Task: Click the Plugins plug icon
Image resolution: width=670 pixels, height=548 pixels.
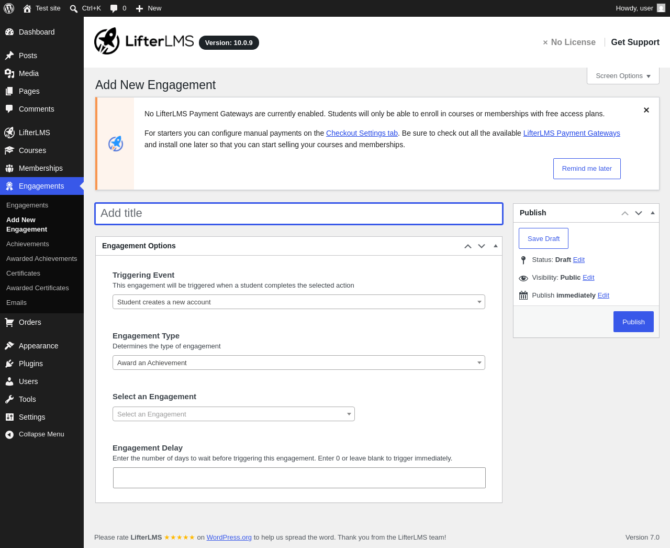Action: coord(9,364)
